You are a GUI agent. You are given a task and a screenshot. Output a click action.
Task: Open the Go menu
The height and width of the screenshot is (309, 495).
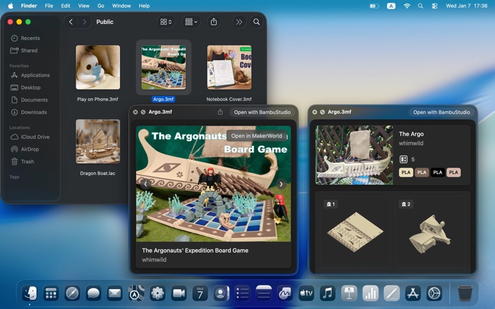point(101,6)
